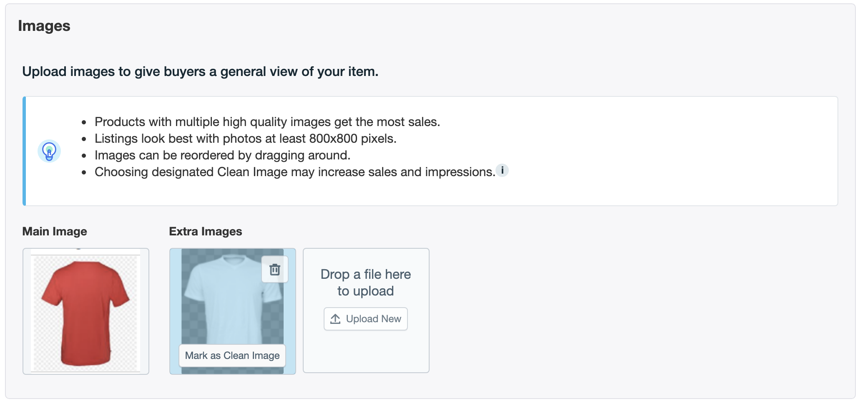Click the info icon beside Clean Image tip

point(502,170)
